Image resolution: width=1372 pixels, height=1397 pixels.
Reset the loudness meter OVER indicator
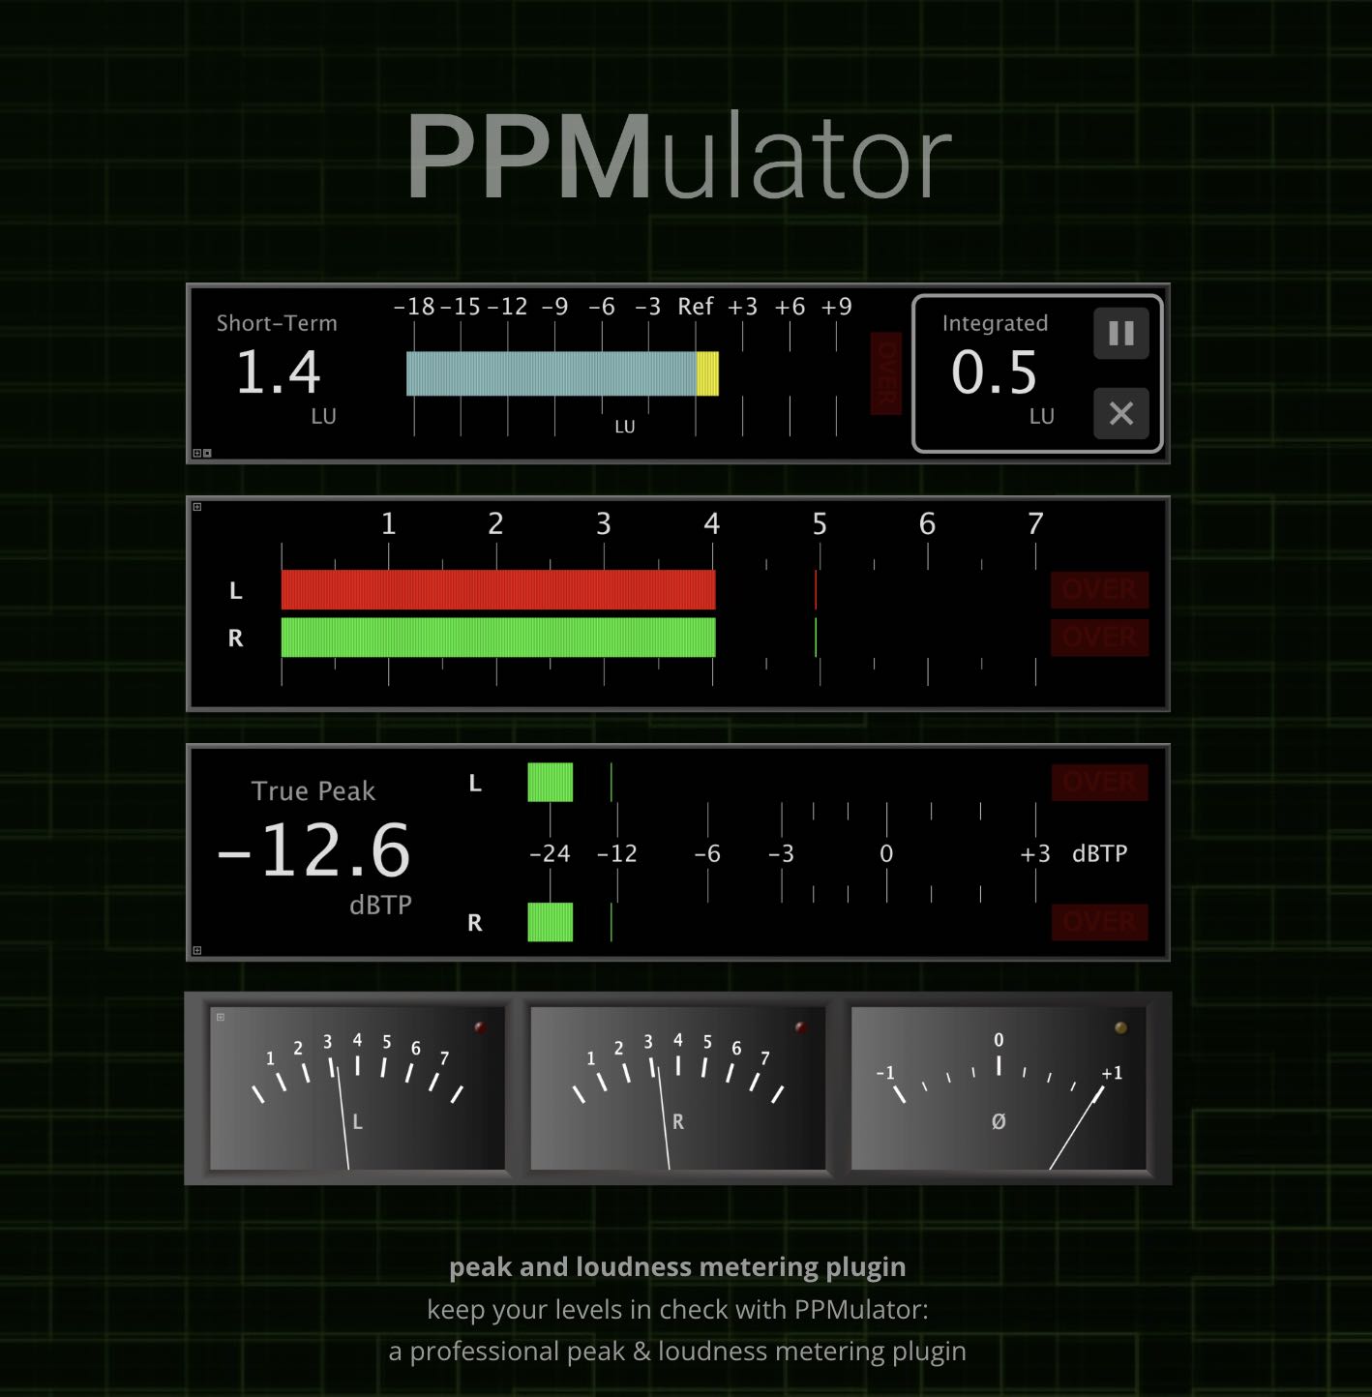885,373
